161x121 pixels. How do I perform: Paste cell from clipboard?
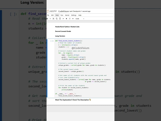(60, 19)
